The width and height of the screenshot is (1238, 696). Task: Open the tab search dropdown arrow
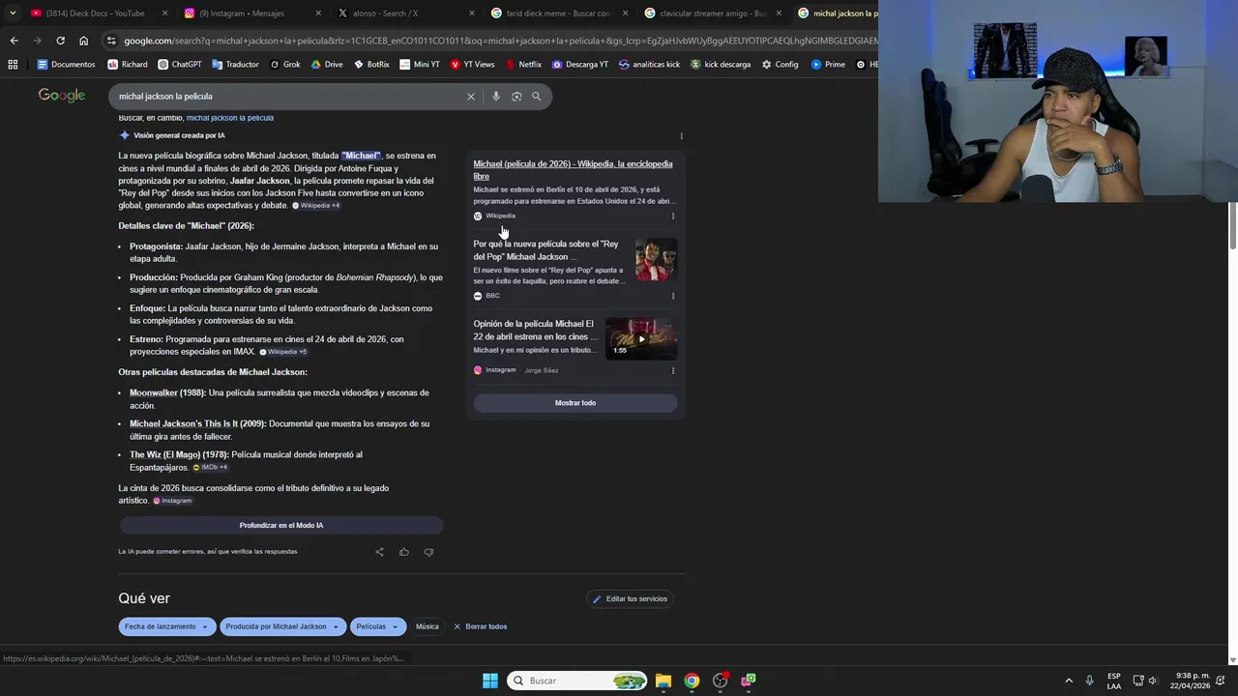[x=13, y=14]
